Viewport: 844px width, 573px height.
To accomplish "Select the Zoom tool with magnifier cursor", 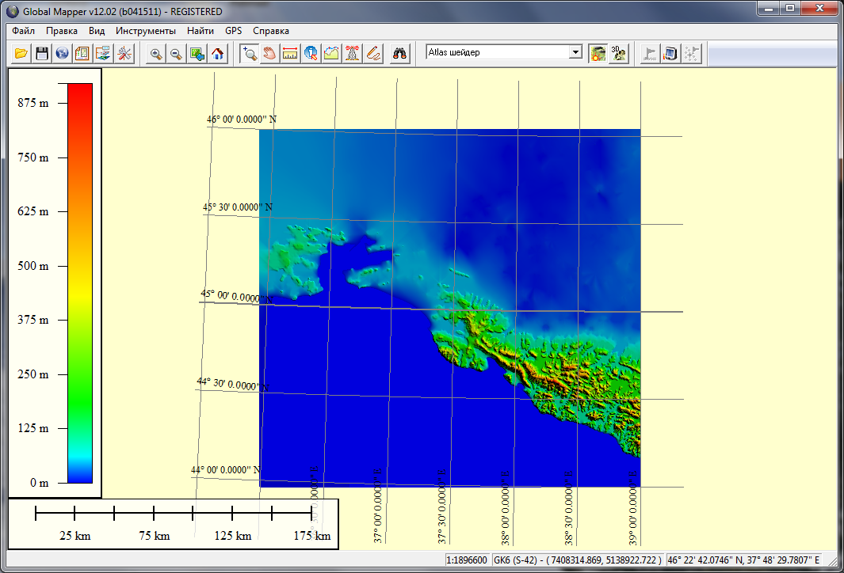I will coord(250,54).
